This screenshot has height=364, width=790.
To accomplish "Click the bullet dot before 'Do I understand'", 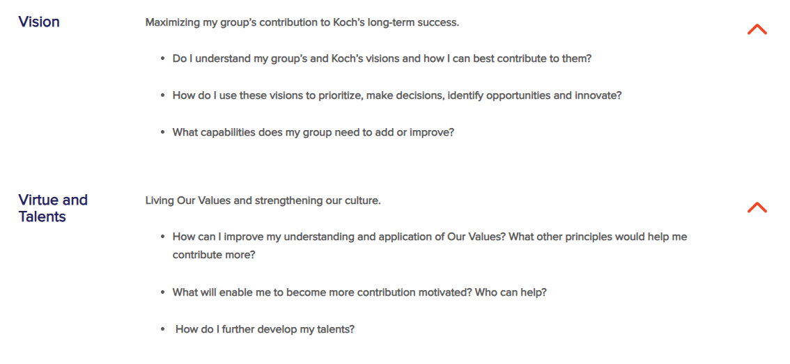I will click(x=163, y=59).
